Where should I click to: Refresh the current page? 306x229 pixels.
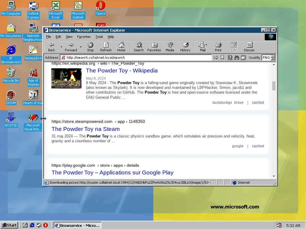106,47
